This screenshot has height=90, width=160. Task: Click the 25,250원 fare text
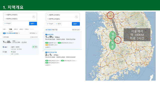[x=24, y=42]
